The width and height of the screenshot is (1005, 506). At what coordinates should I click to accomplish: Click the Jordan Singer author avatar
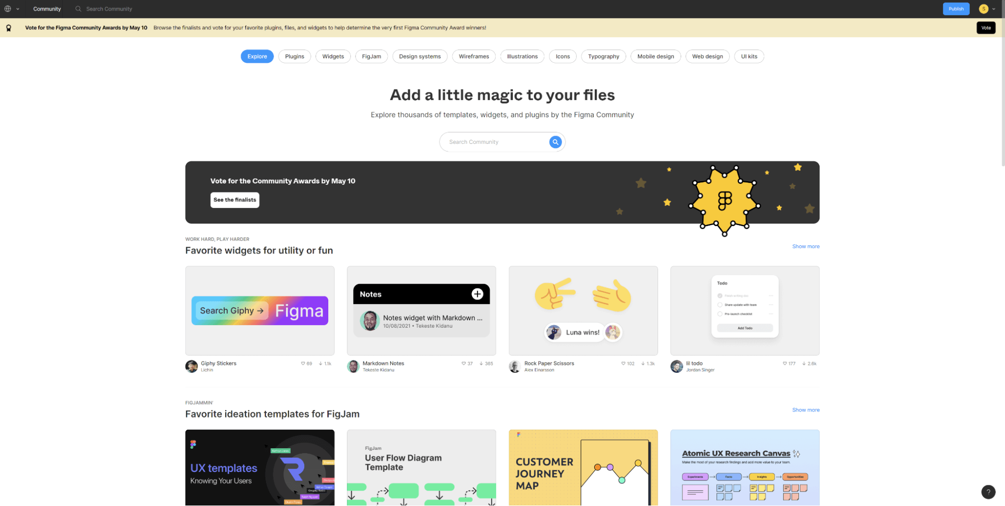click(677, 366)
